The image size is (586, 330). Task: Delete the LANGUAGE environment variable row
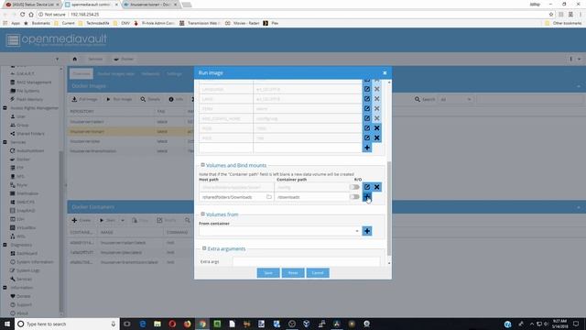[x=376, y=89]
